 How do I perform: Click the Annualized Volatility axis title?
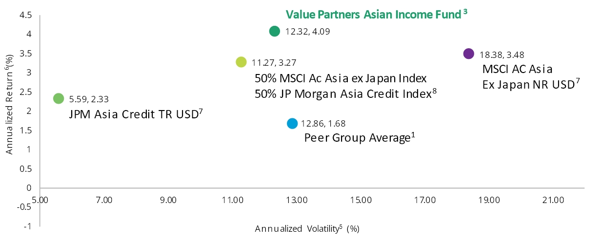[307, 228]
